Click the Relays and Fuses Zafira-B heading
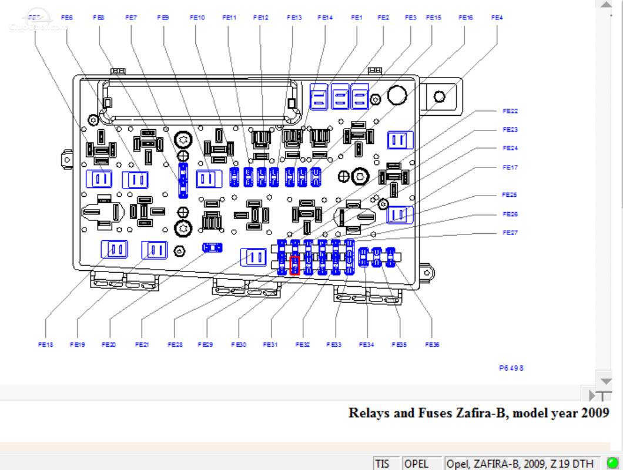 (x=479, y=413)
